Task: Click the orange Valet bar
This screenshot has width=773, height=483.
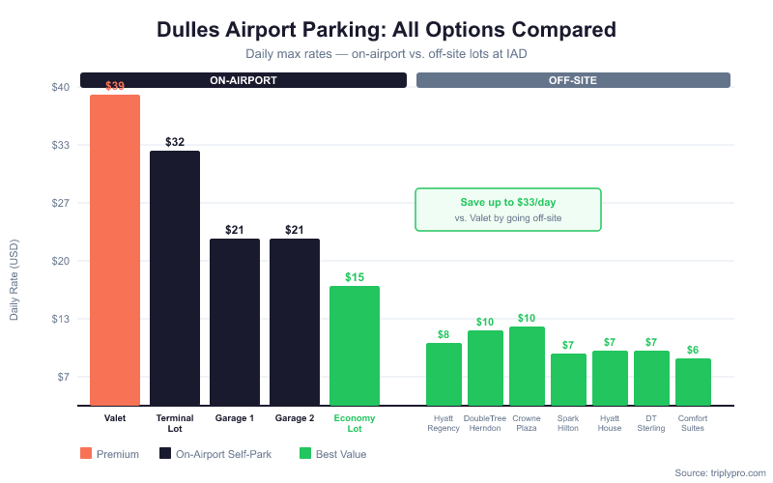Action: point(115,249)
